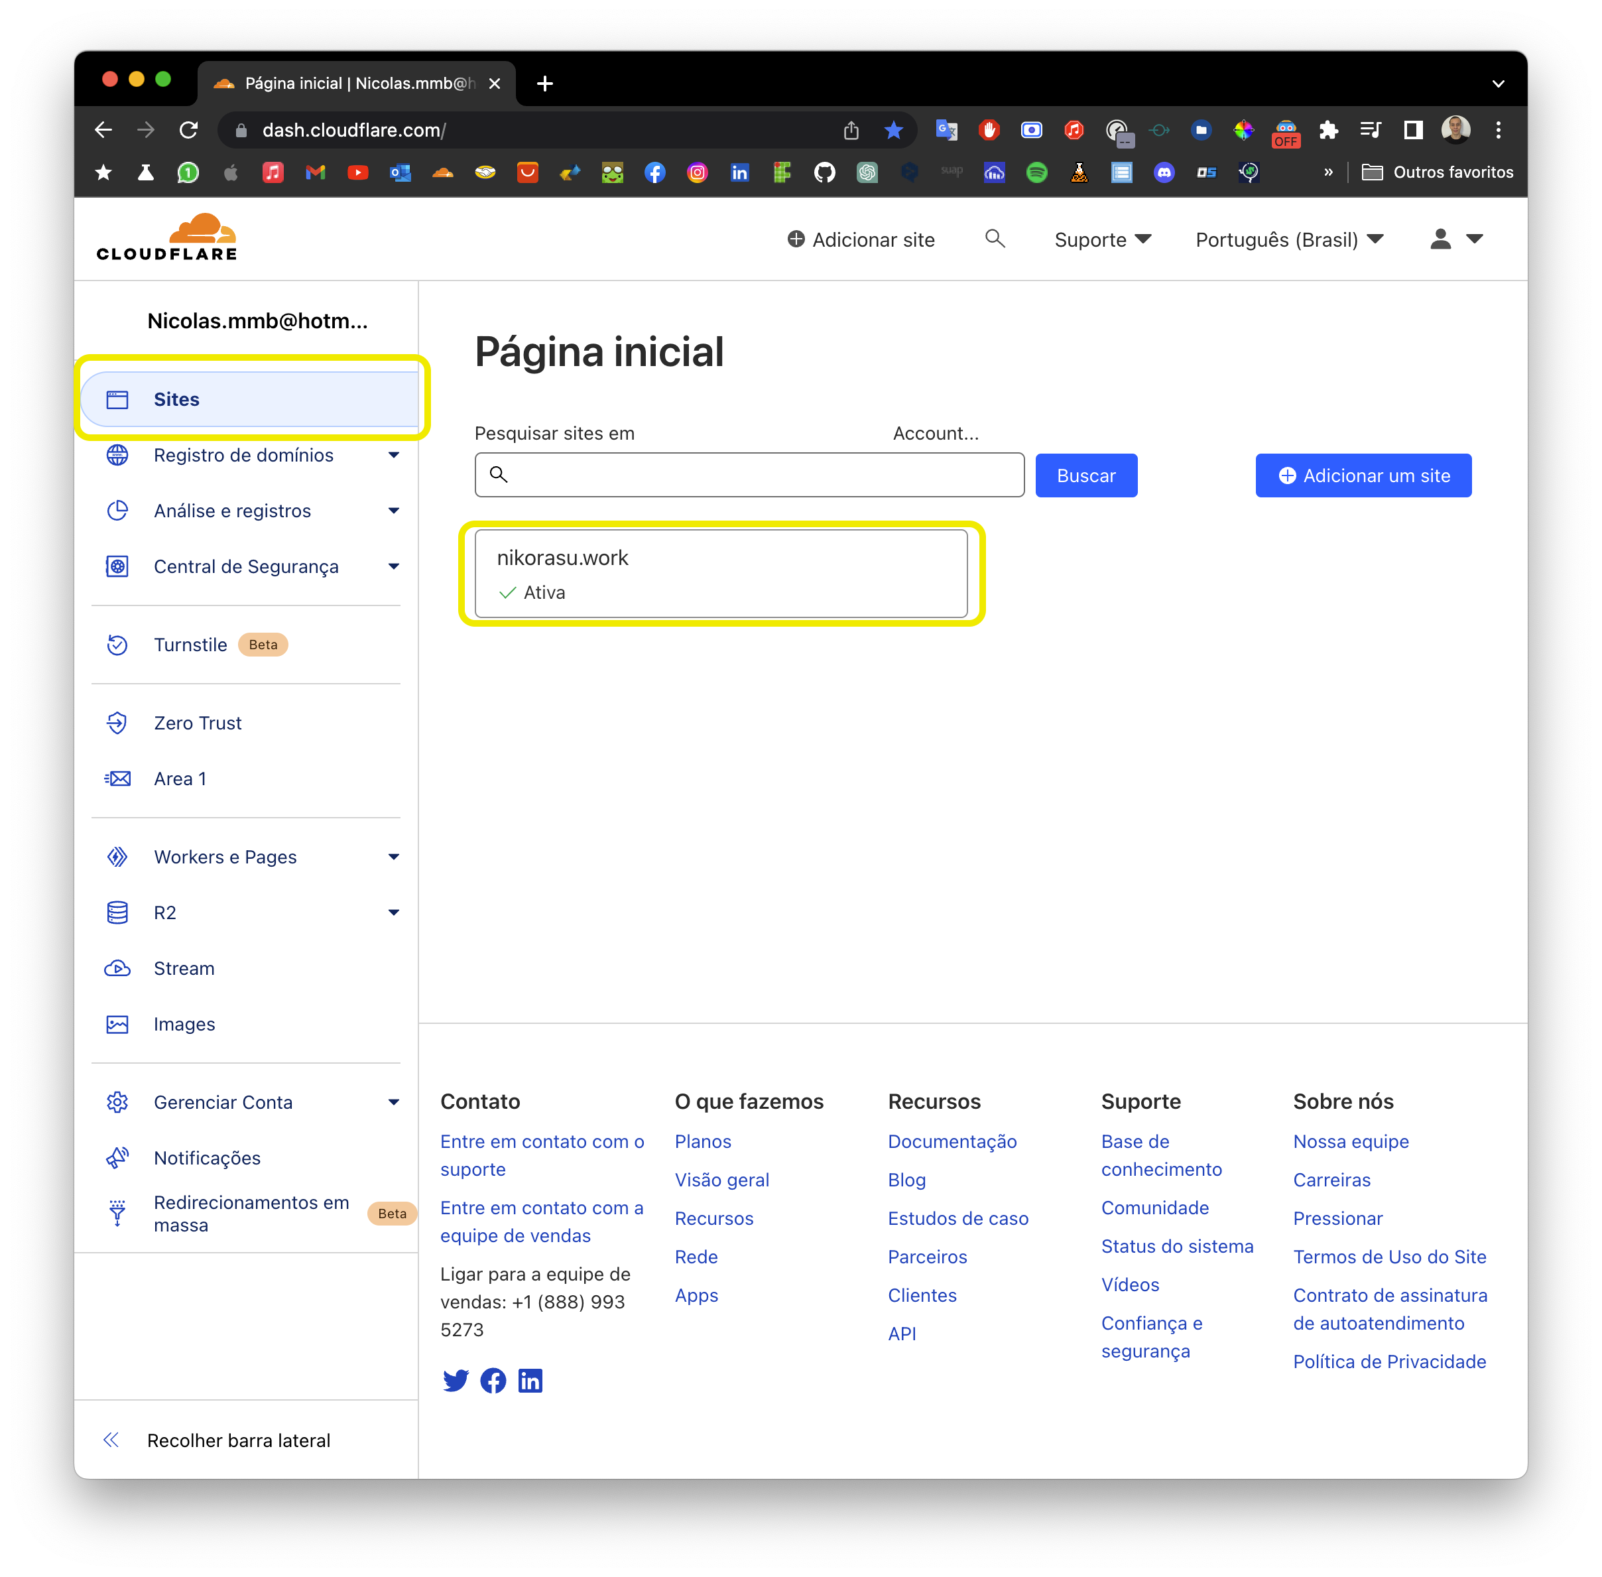
Task: Open the Turnstile sidebar entry label
Action: [190, 645]
